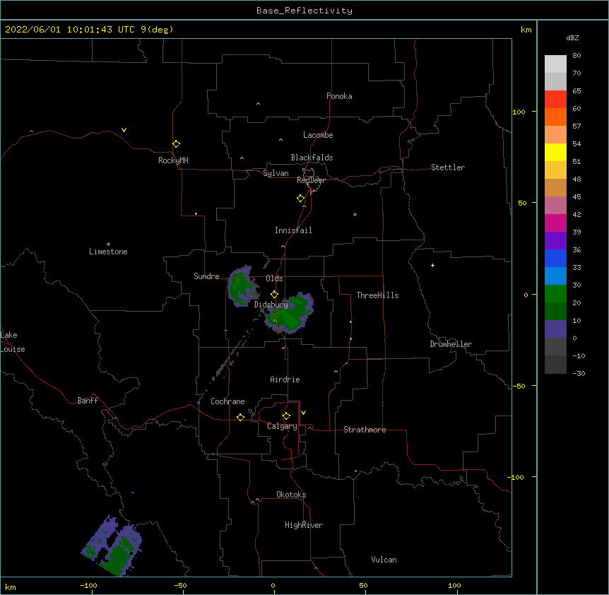Viewport: 609px width, 595px height.
Task: Click the yellow V marker northwest of RockyMH
Action: click(124, 130)
